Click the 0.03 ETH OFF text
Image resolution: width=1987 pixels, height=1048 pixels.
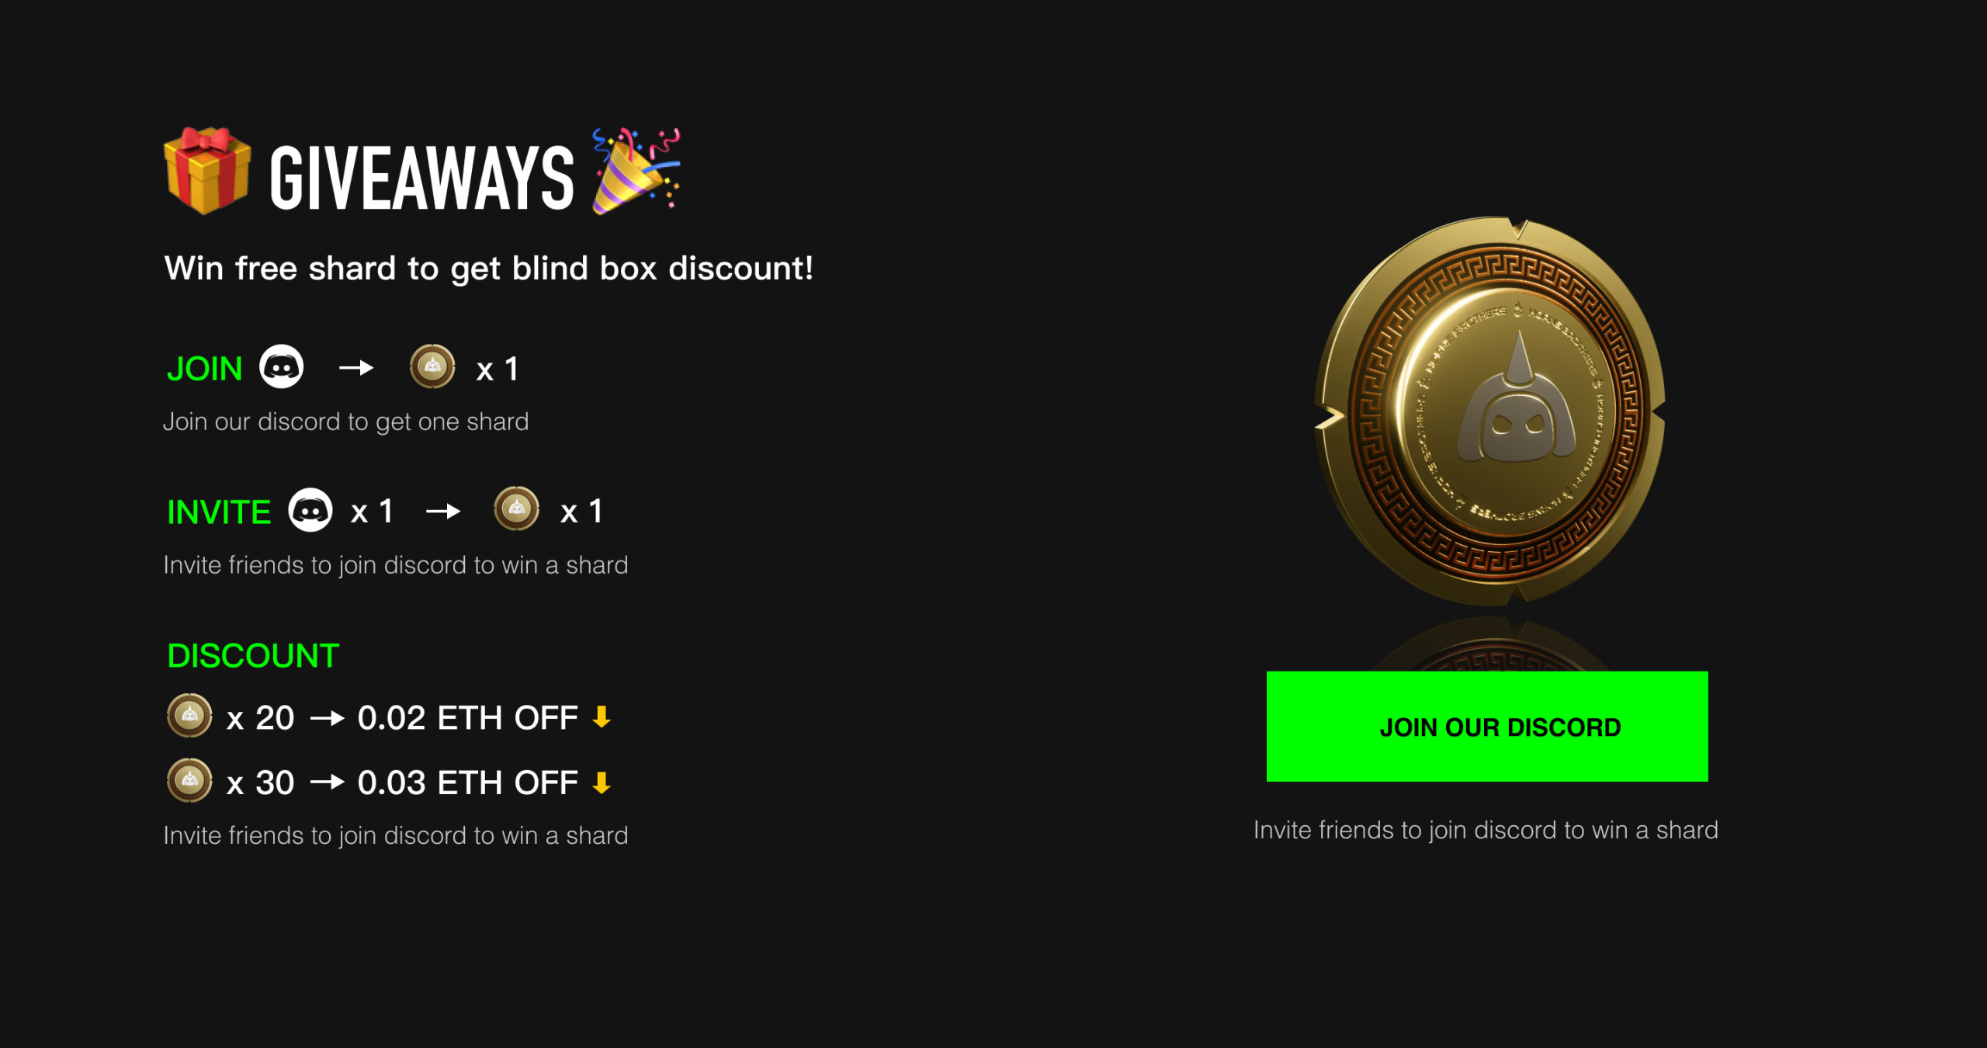point(467,783)
